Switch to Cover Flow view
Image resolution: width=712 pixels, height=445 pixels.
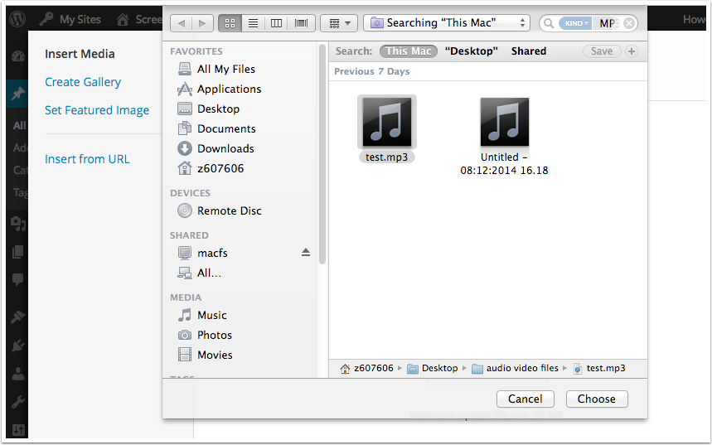300,23
